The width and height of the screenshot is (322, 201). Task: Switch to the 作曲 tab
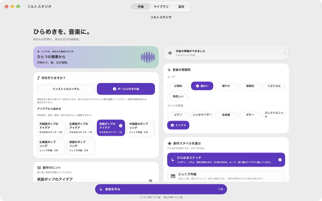pos(141,6)
